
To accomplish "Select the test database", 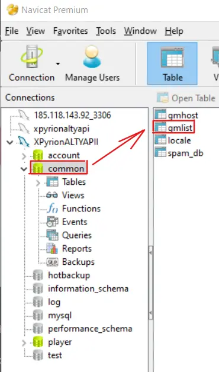I will 54,355.
